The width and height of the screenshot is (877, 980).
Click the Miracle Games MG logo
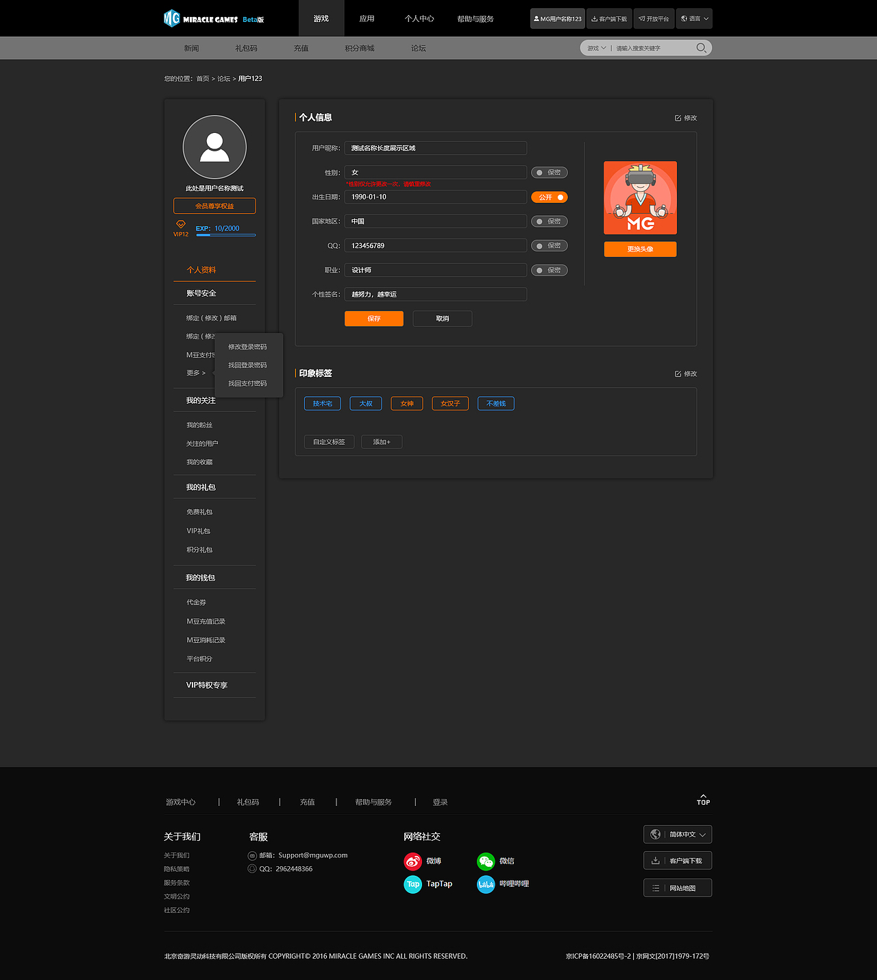pos(214,19)
